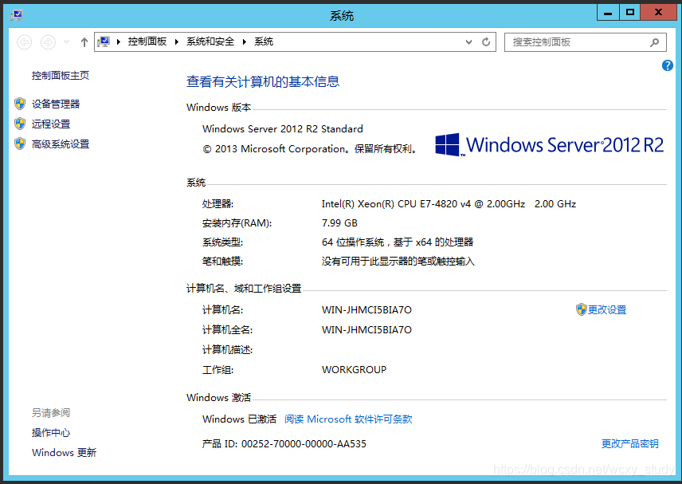Select 系统和安全 in the breadcrumb path
Viewport: 682px width, 484px height.
[210, 41]
